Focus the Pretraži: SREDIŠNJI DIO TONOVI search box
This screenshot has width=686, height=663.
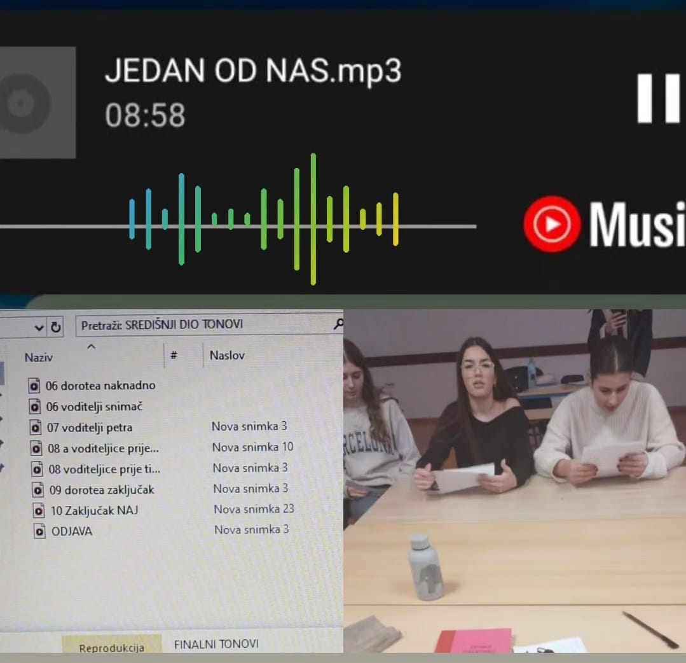[x=209, y=325]
